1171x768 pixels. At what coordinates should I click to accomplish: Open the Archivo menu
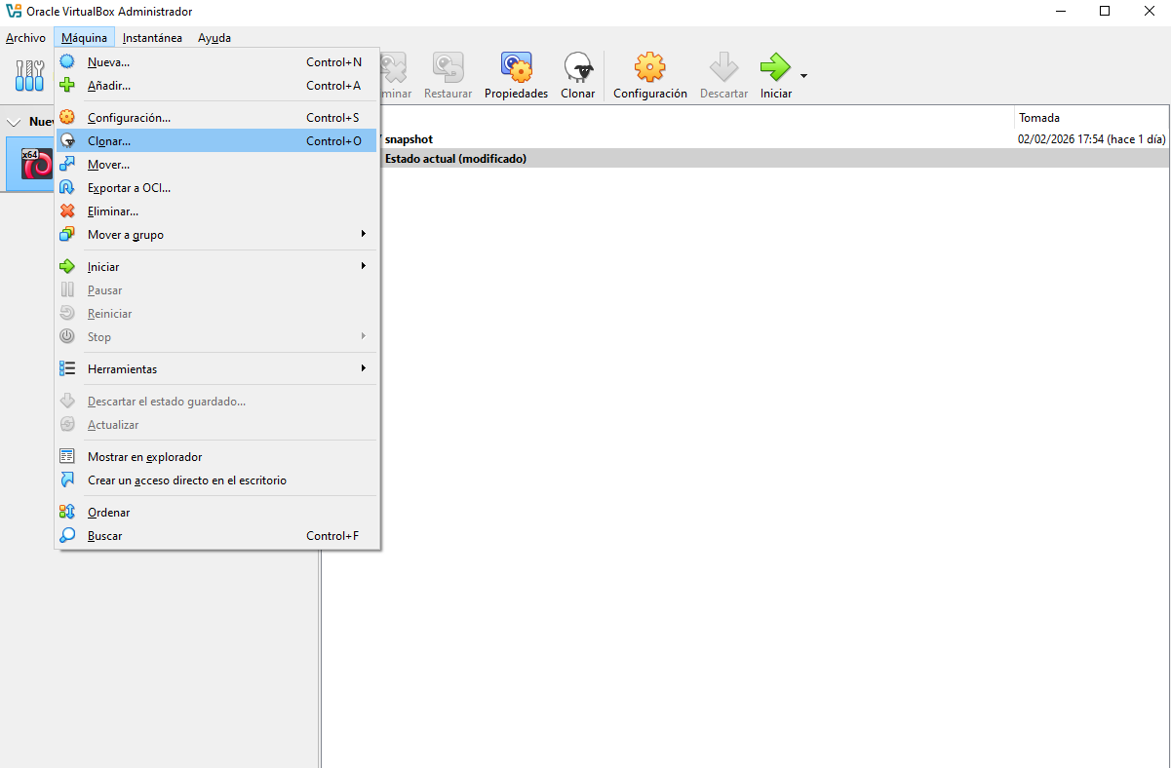[25, 38]
